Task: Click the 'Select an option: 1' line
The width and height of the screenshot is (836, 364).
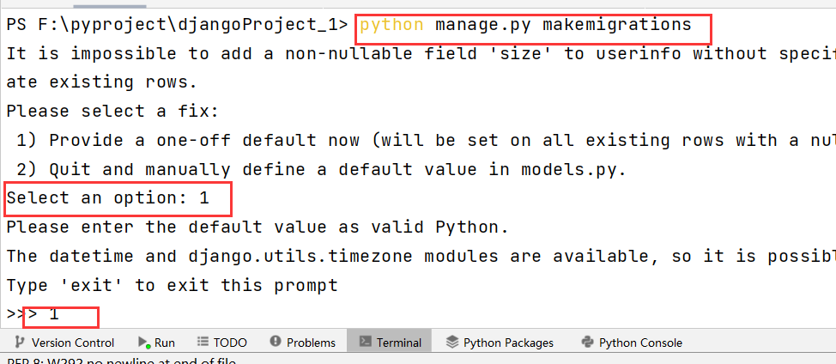Action: click(108, 198)
